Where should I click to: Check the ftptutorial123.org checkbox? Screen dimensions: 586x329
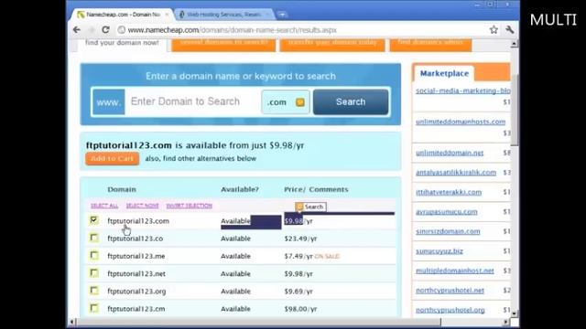click(93, 291)
